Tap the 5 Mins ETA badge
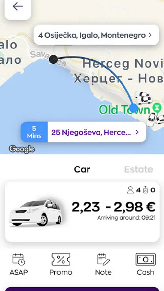164x291 pixels. tap(34, 132)
